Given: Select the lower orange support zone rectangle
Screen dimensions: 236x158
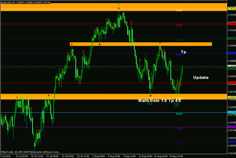Looking at the screenshot, I should click(x=114, y=96).
